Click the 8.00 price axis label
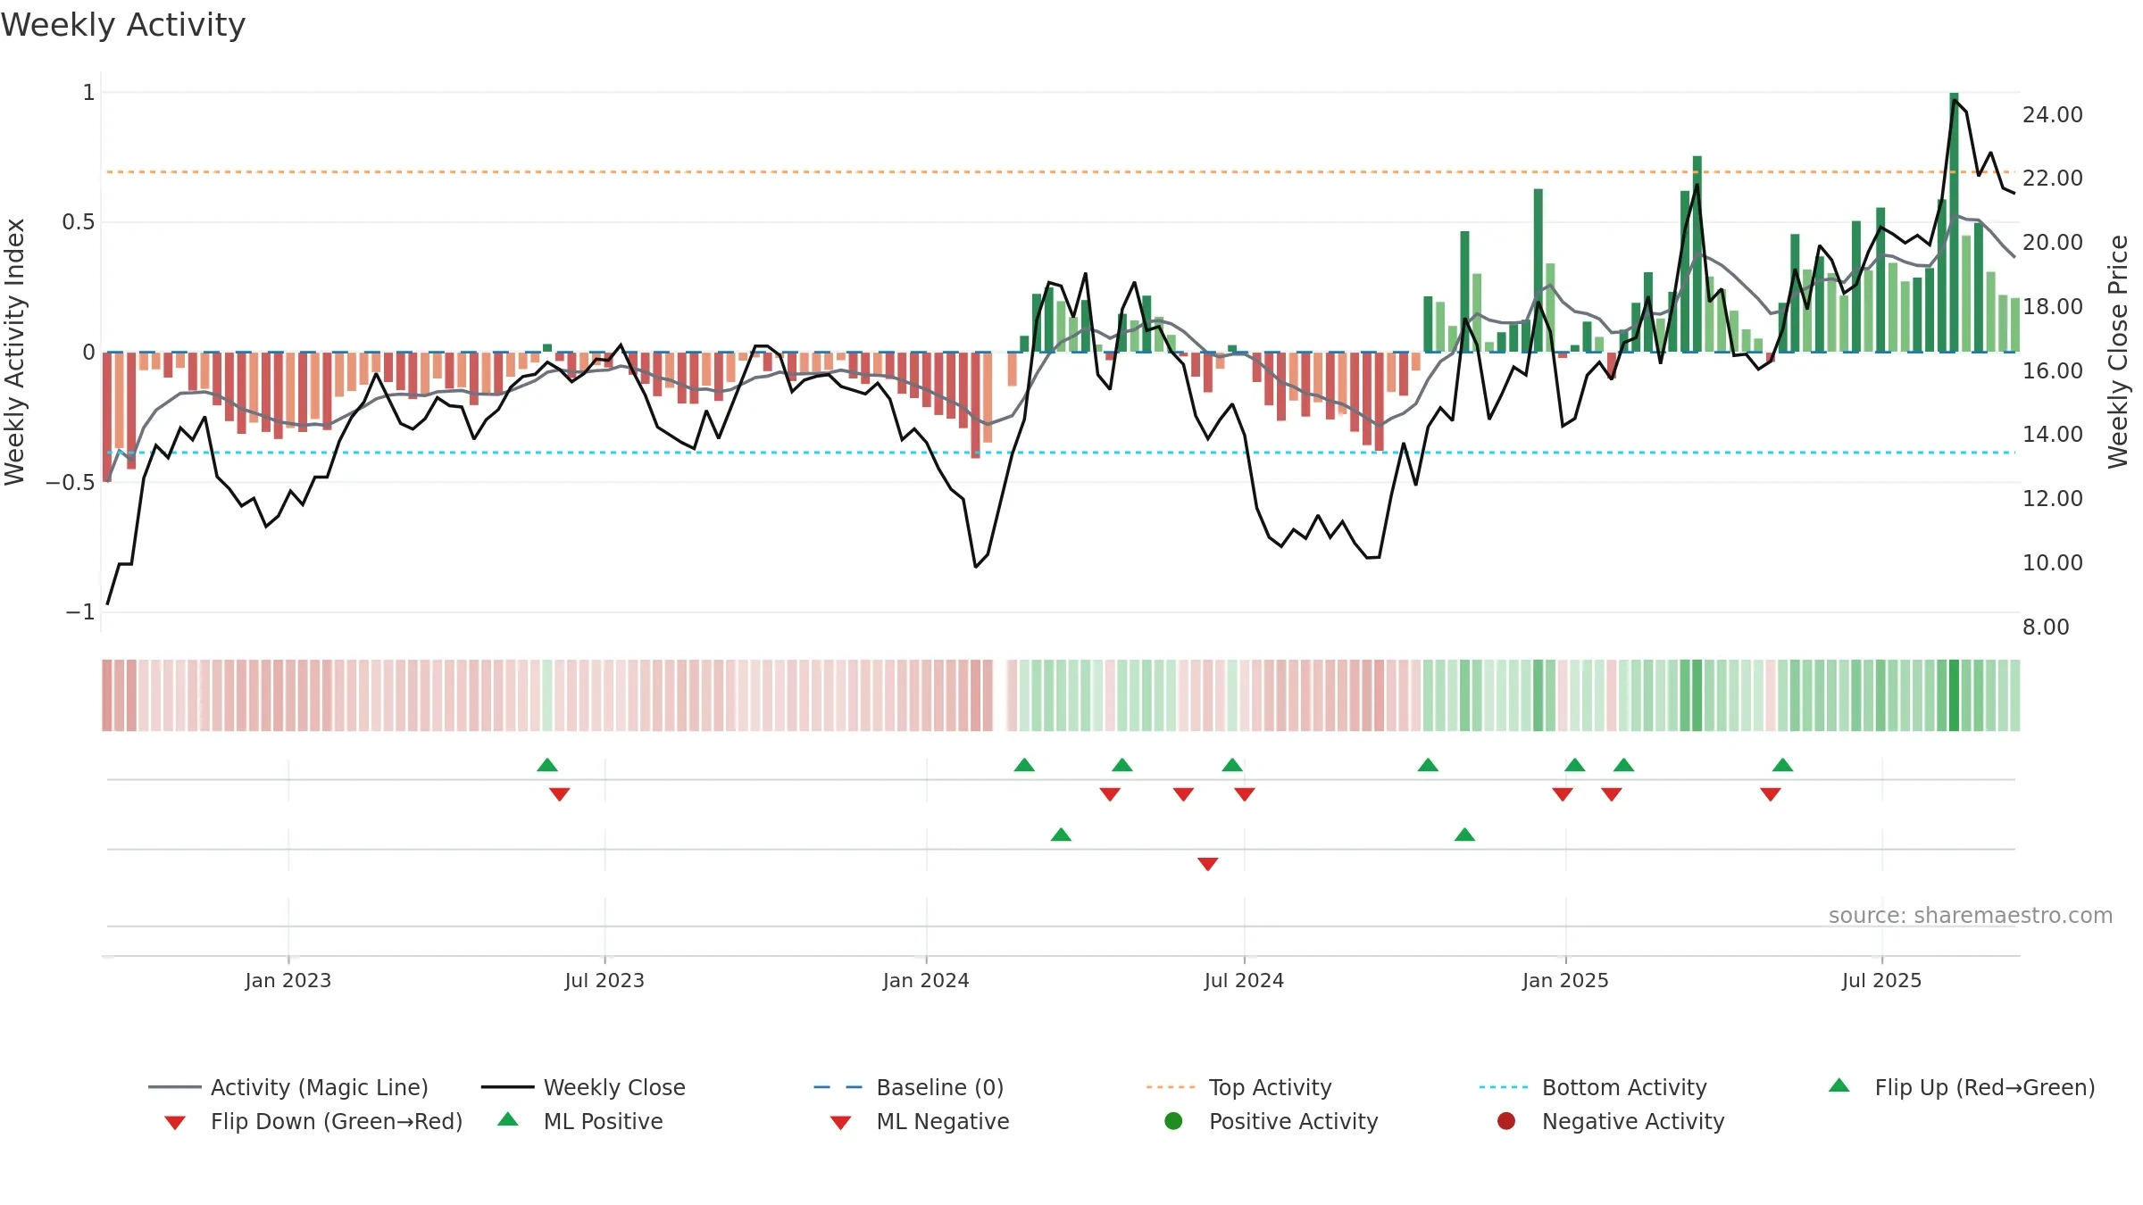The image size is (2143, 1205). pyautogui.click(x=2046, y=627)
